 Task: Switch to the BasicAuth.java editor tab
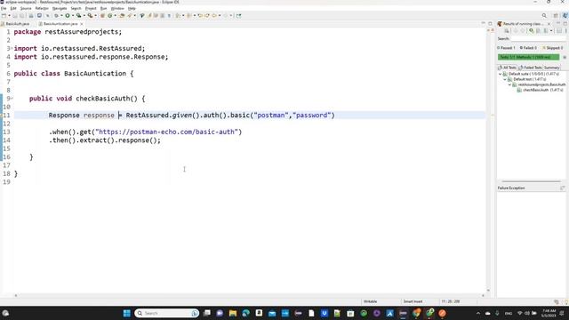(15, 24)
